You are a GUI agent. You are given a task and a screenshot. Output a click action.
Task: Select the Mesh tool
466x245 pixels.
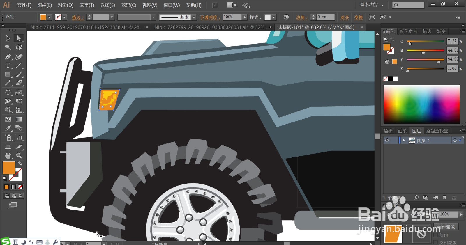[8, 119]
